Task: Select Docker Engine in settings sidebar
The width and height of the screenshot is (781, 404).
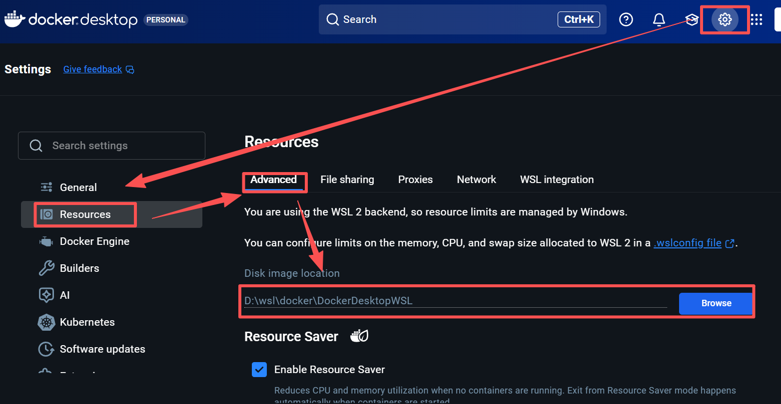Action: [x=111, y=241]
